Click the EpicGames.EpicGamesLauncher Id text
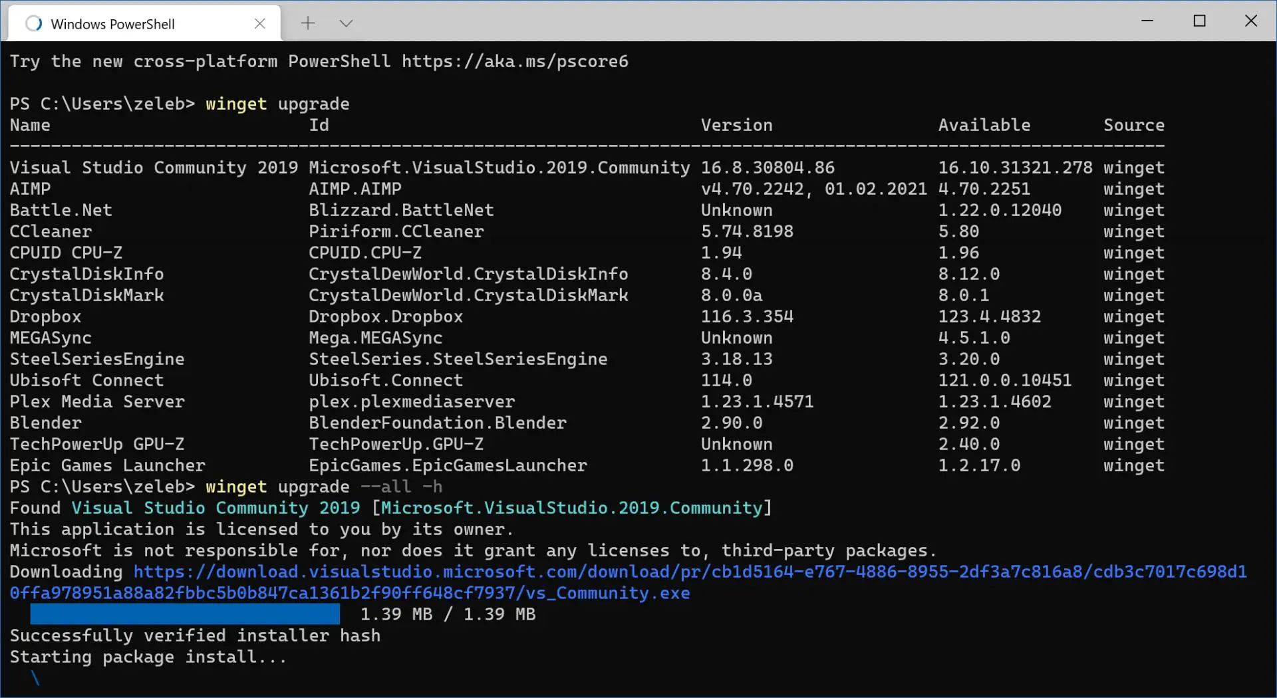This screenshot has width=1277, height=698. [448, 465]
